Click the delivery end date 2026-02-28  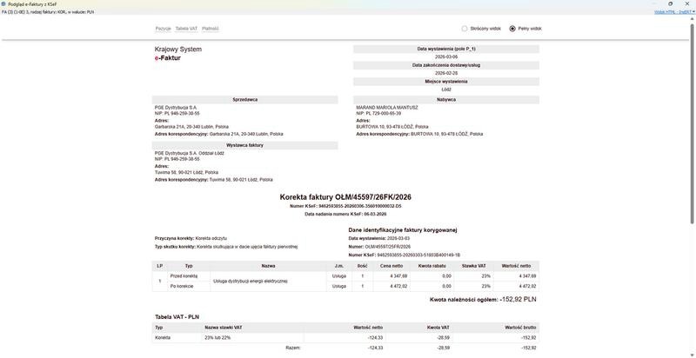click(x=446, y=73)
